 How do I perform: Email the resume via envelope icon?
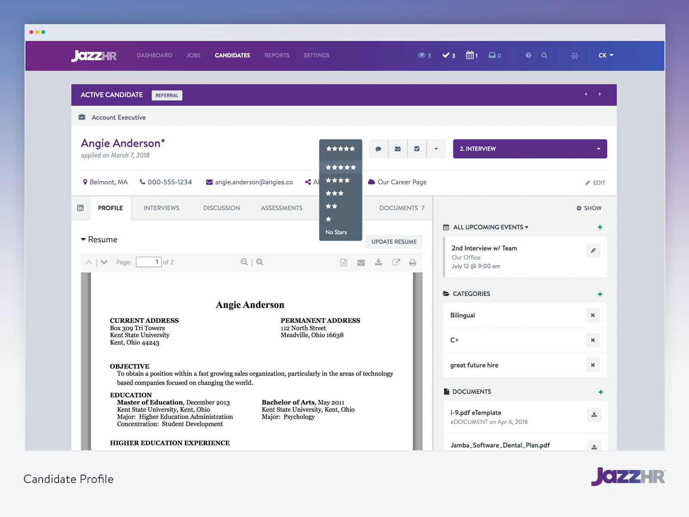(x=361, y=262)
